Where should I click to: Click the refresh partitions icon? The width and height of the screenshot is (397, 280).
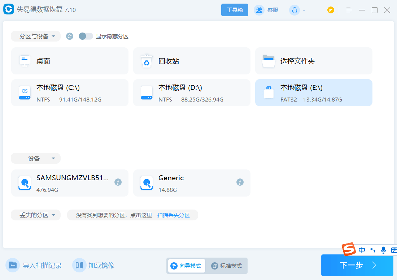(x=70, y=36)
